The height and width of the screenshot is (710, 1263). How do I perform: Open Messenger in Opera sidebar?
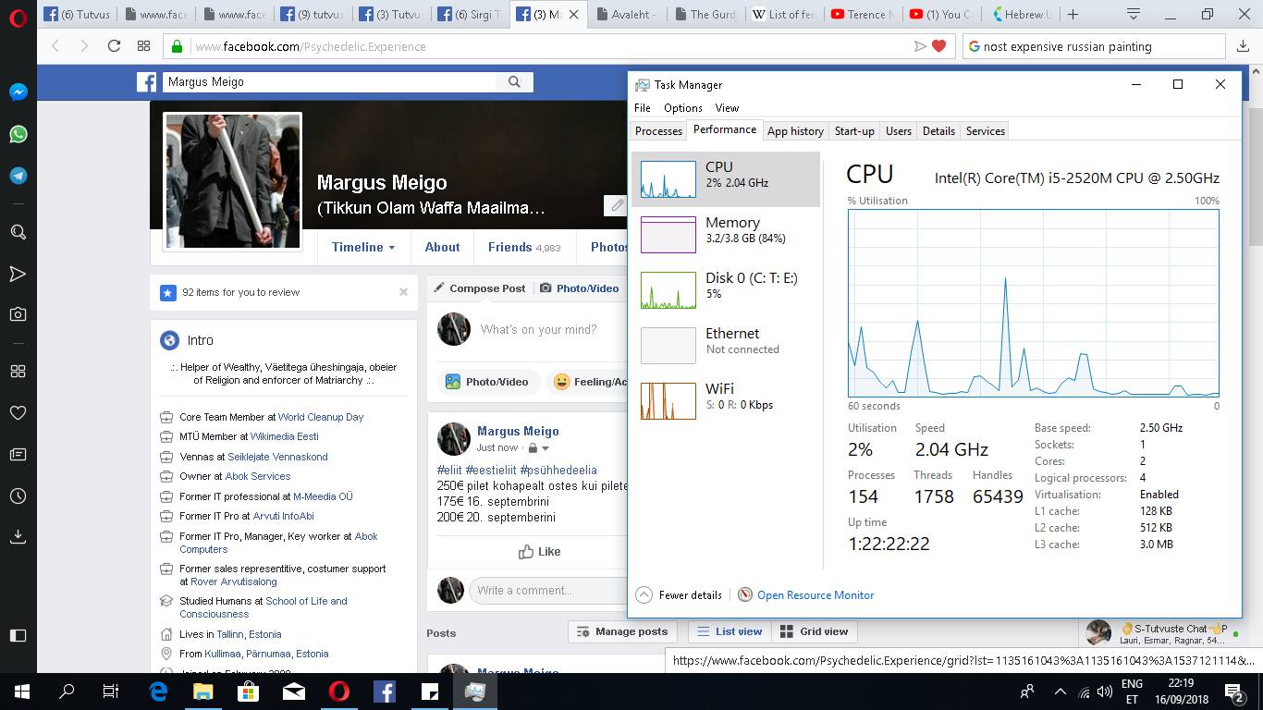pos(18,92)
